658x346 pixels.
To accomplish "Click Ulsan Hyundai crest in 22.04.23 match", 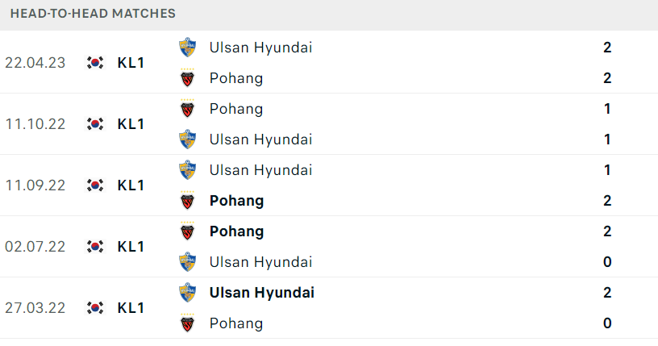I will point(188,48).
